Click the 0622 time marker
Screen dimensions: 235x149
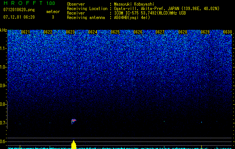tap(48, 32)
